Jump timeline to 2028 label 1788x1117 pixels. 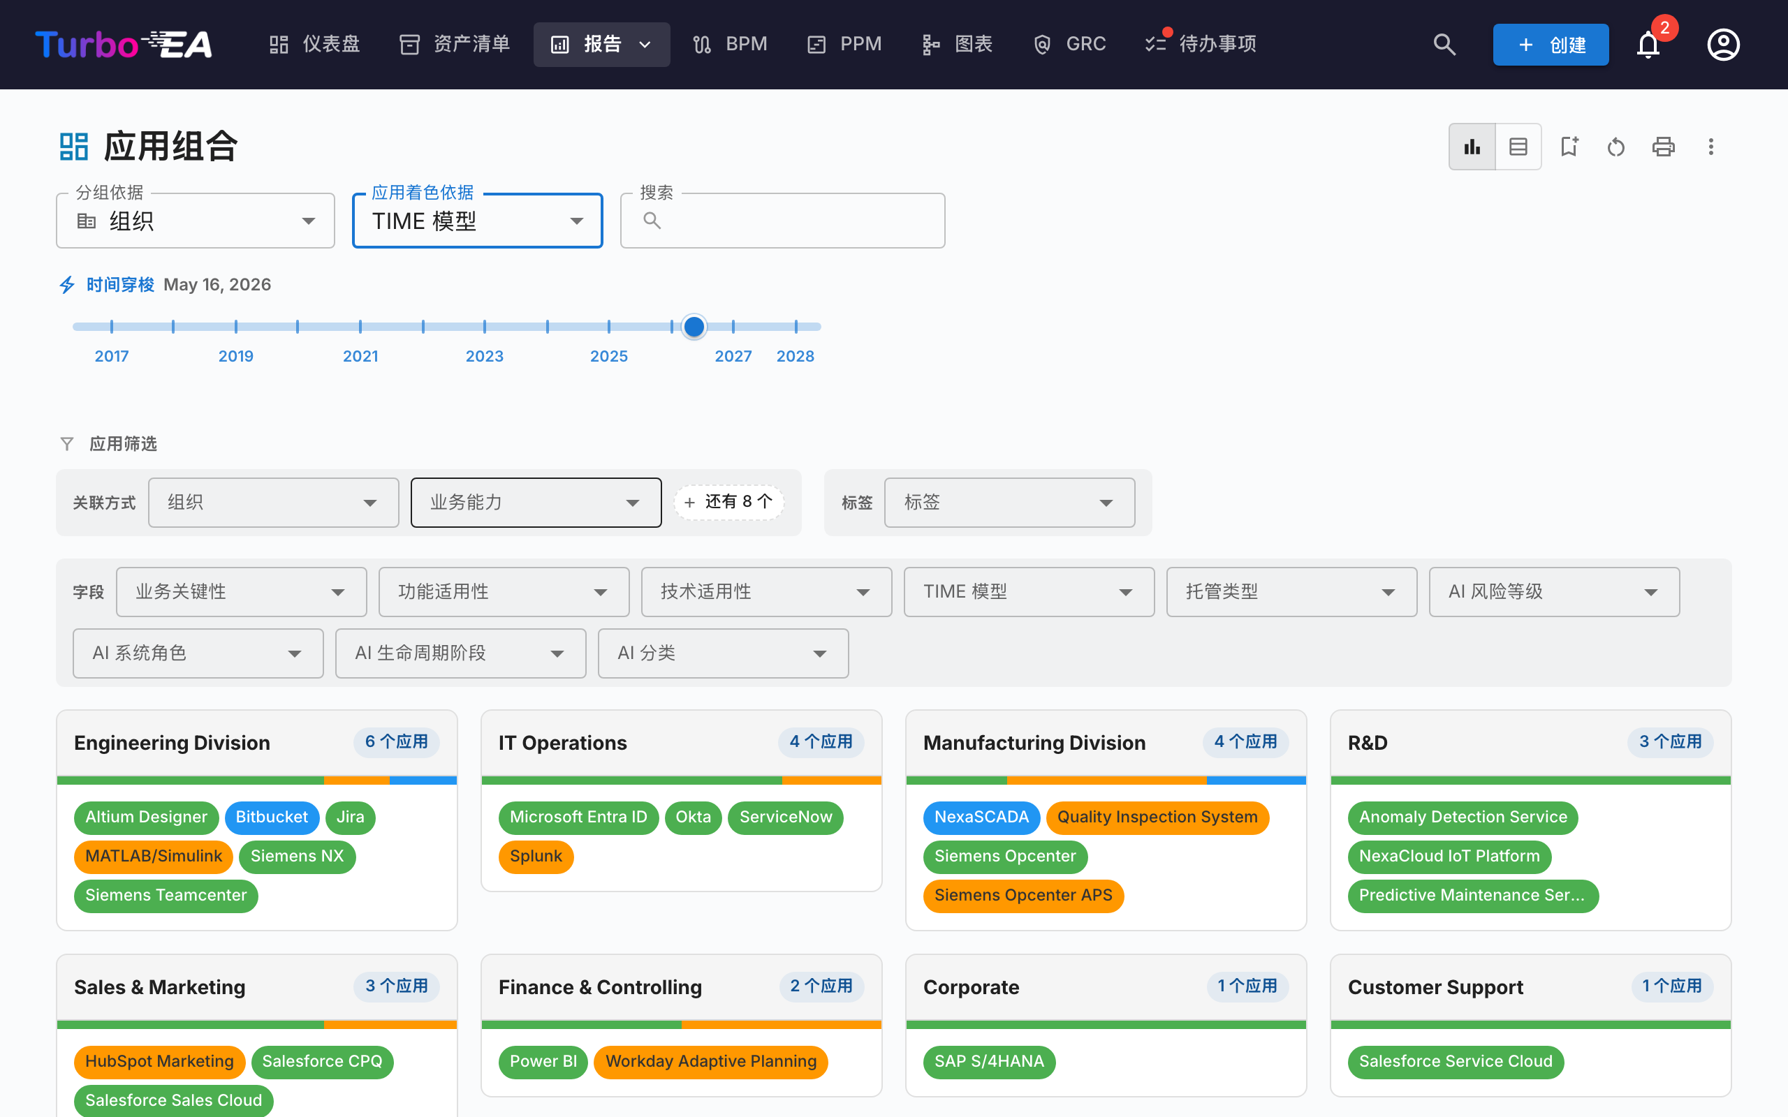click(795, 356)
